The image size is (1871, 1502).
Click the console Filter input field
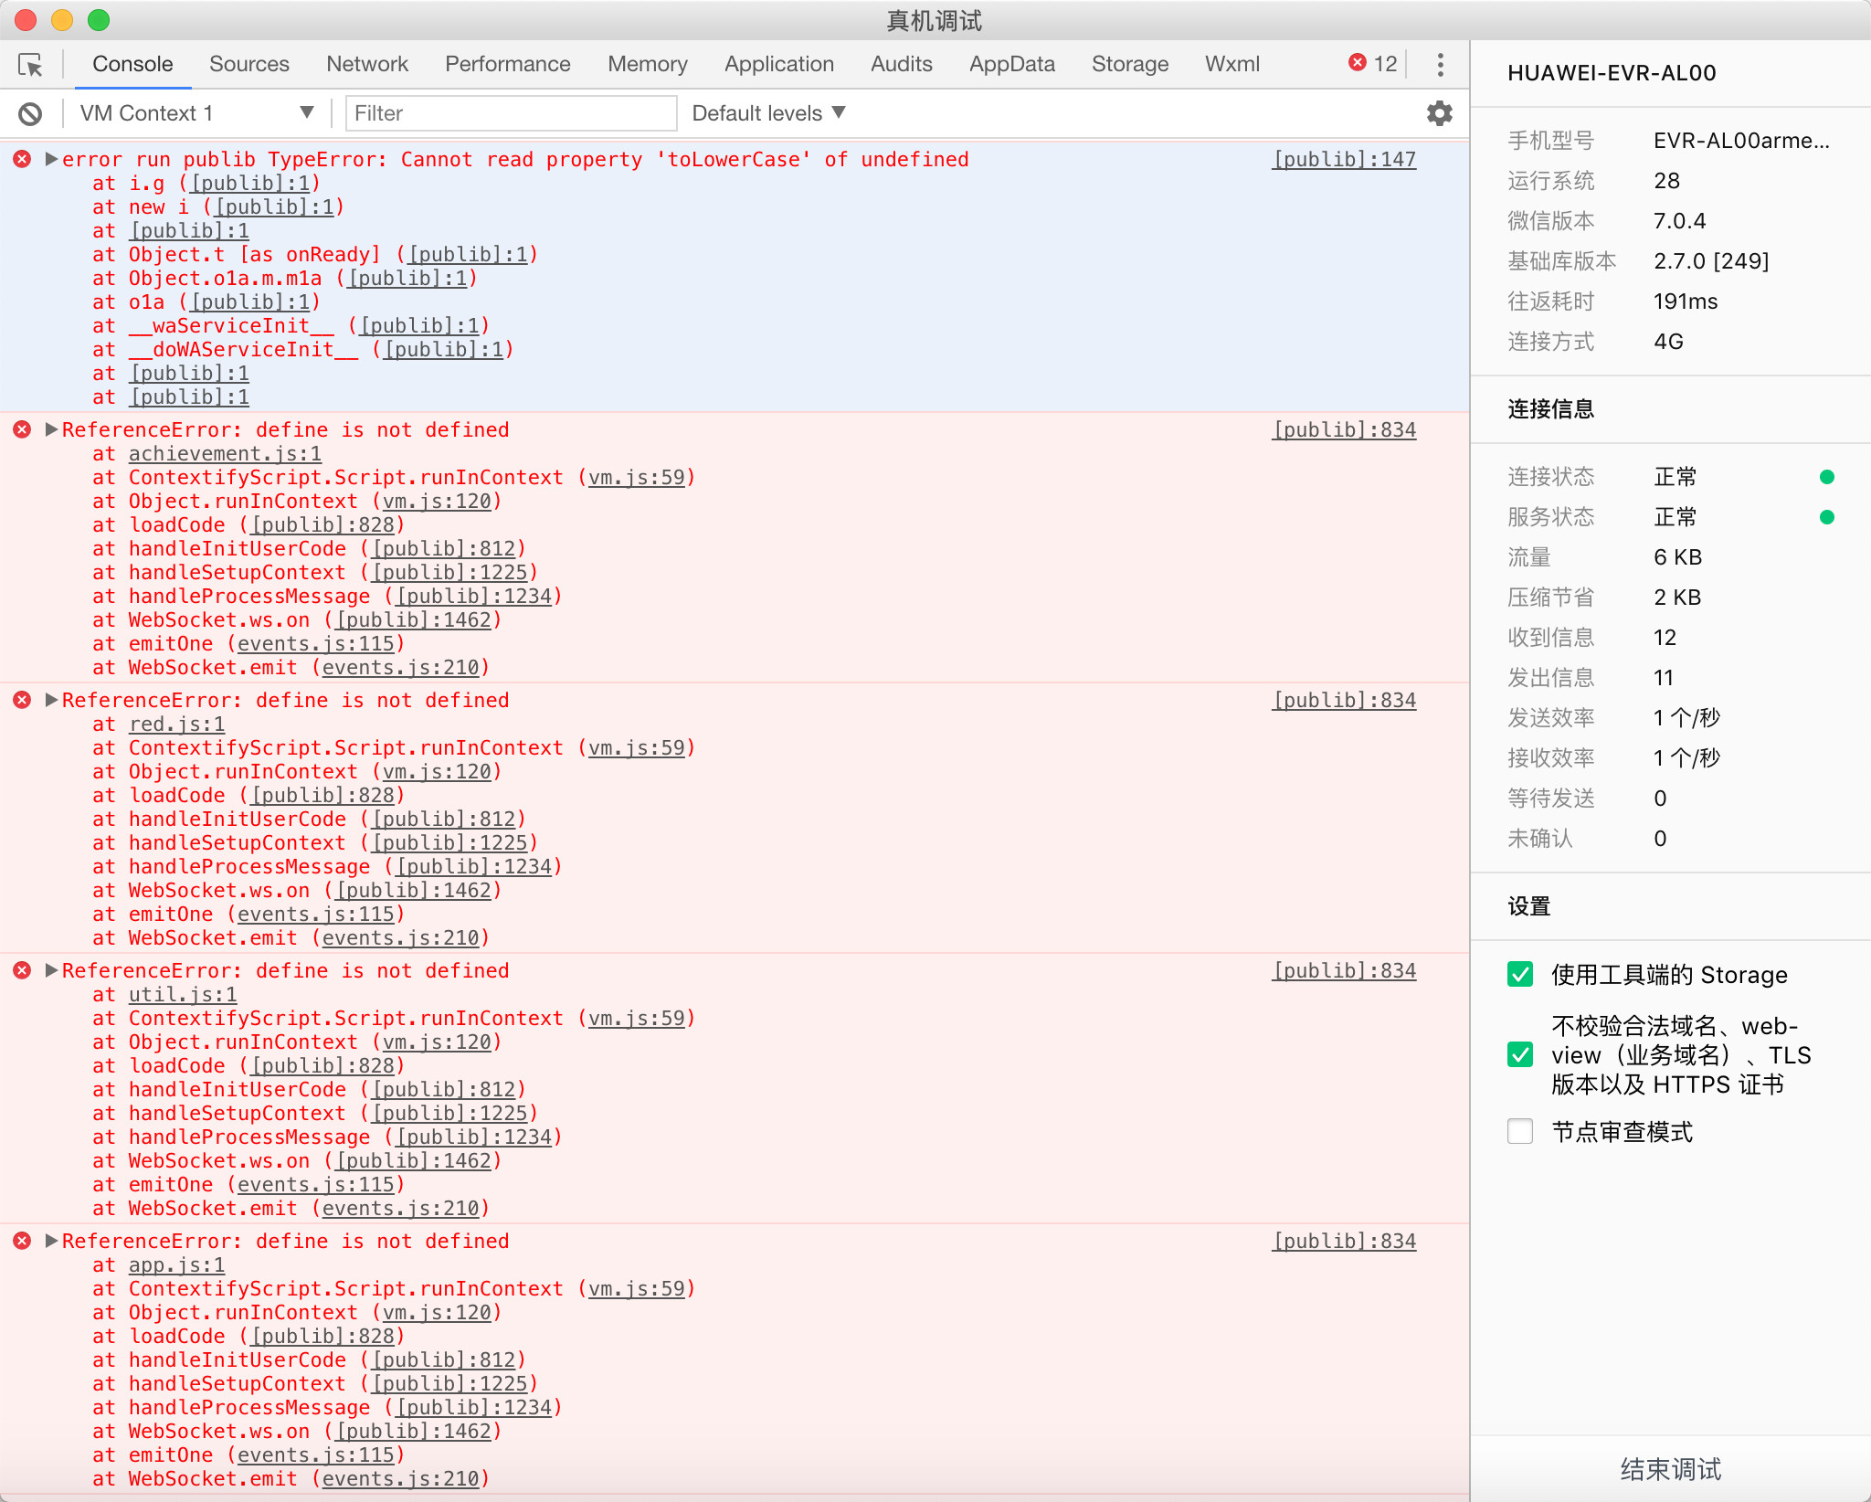click(510, 113)
